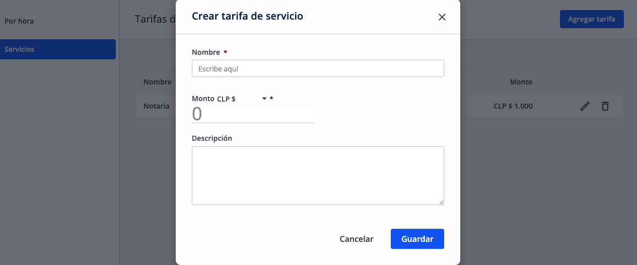The width and height of the screenshot is (637, 265).
Task: Focus the Nombre field with Escribe aquí
Action: 318,68
